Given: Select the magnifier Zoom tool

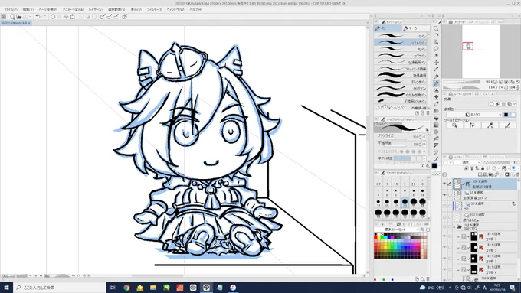Looking at the screenshot, I should [x=436, y=28].
